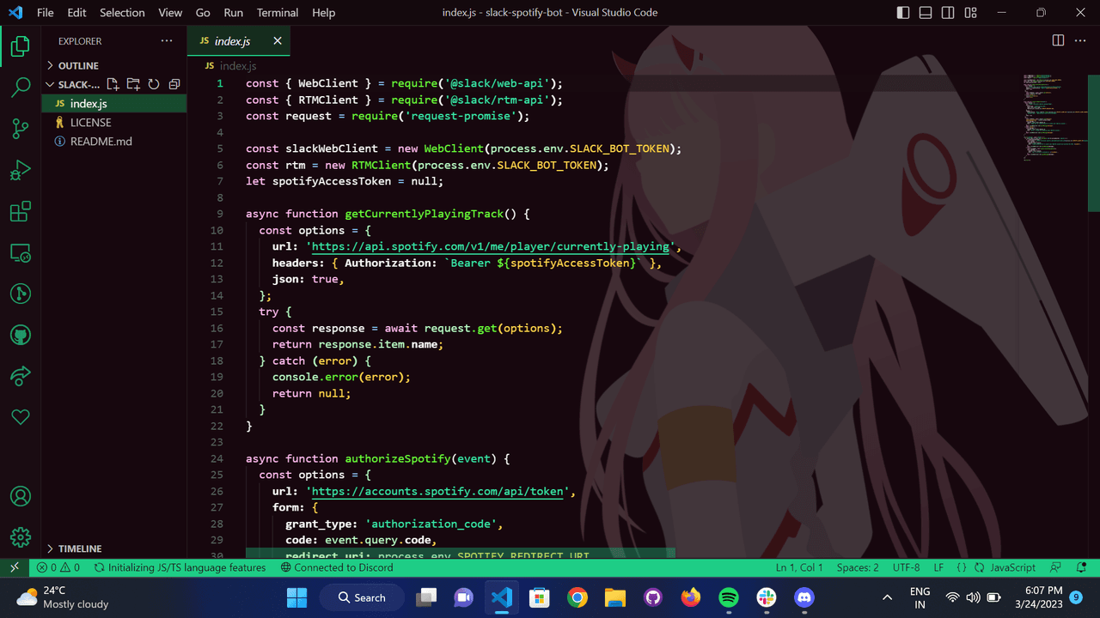Change language mode from JavaScript in status bar
This screenshot has height=618, width=1100.
[1012, 567]
